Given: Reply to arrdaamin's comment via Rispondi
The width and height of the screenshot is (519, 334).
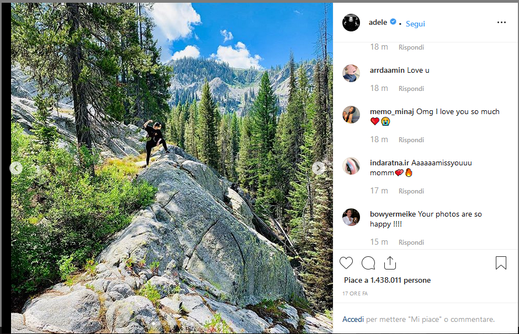Looking at the screenshot, I should tap(411, 89).
